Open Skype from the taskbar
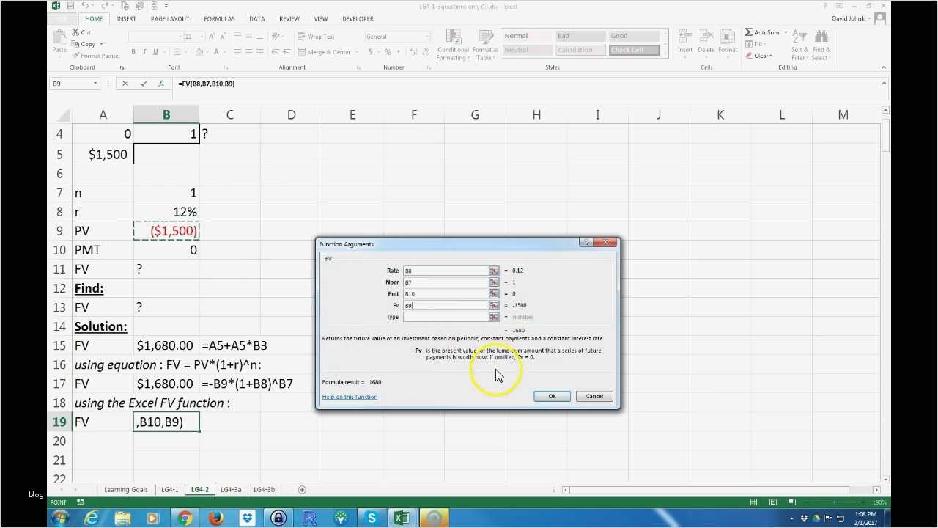The height and width of the screenshot is (528, 938). [x=372, y=518]
